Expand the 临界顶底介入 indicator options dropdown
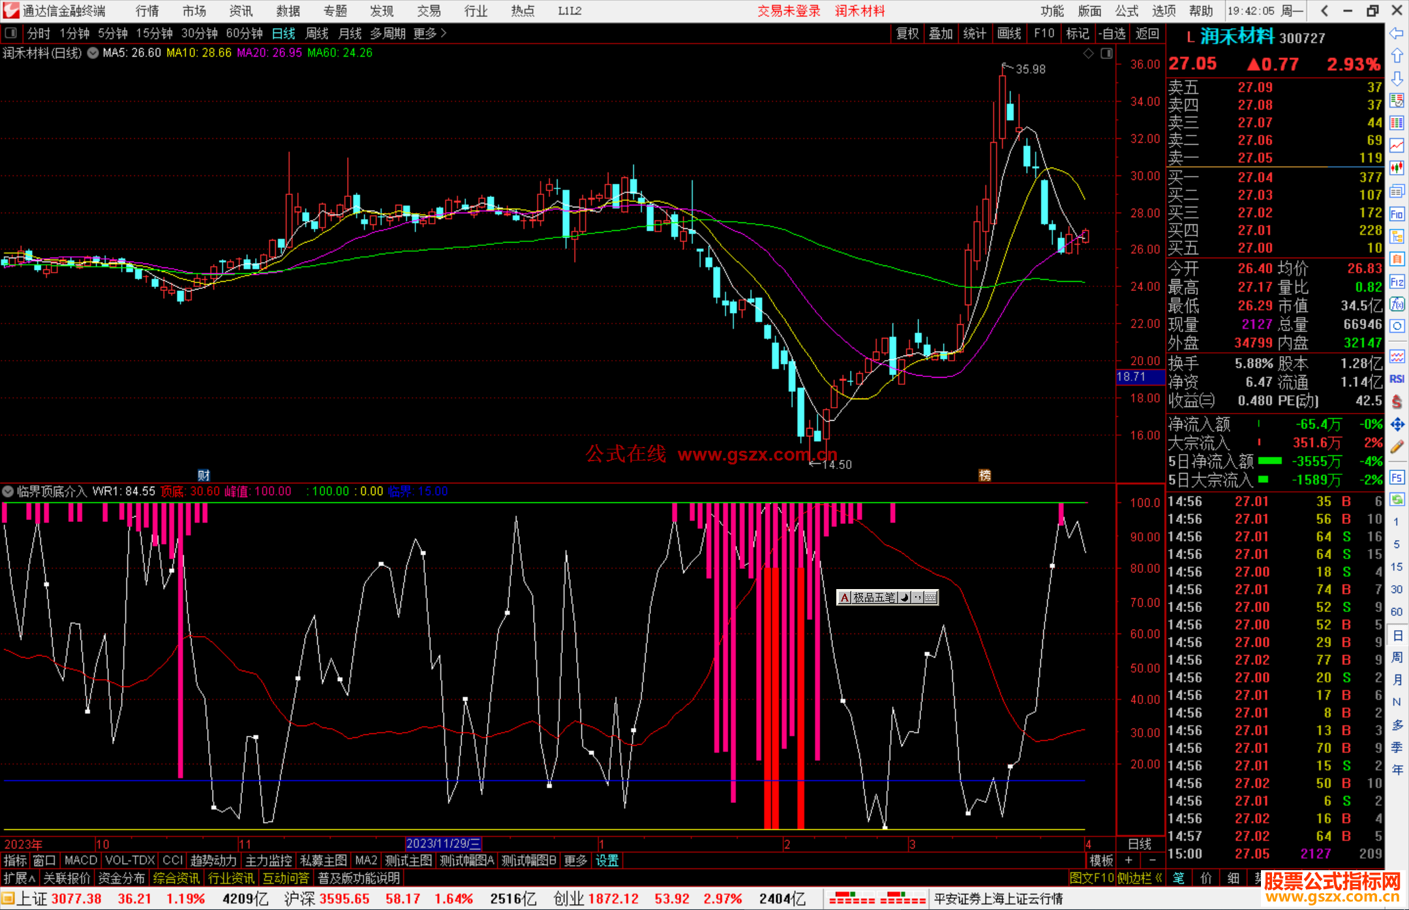The height and width of the screenshot is (910, 1409). tap(8, 491)
